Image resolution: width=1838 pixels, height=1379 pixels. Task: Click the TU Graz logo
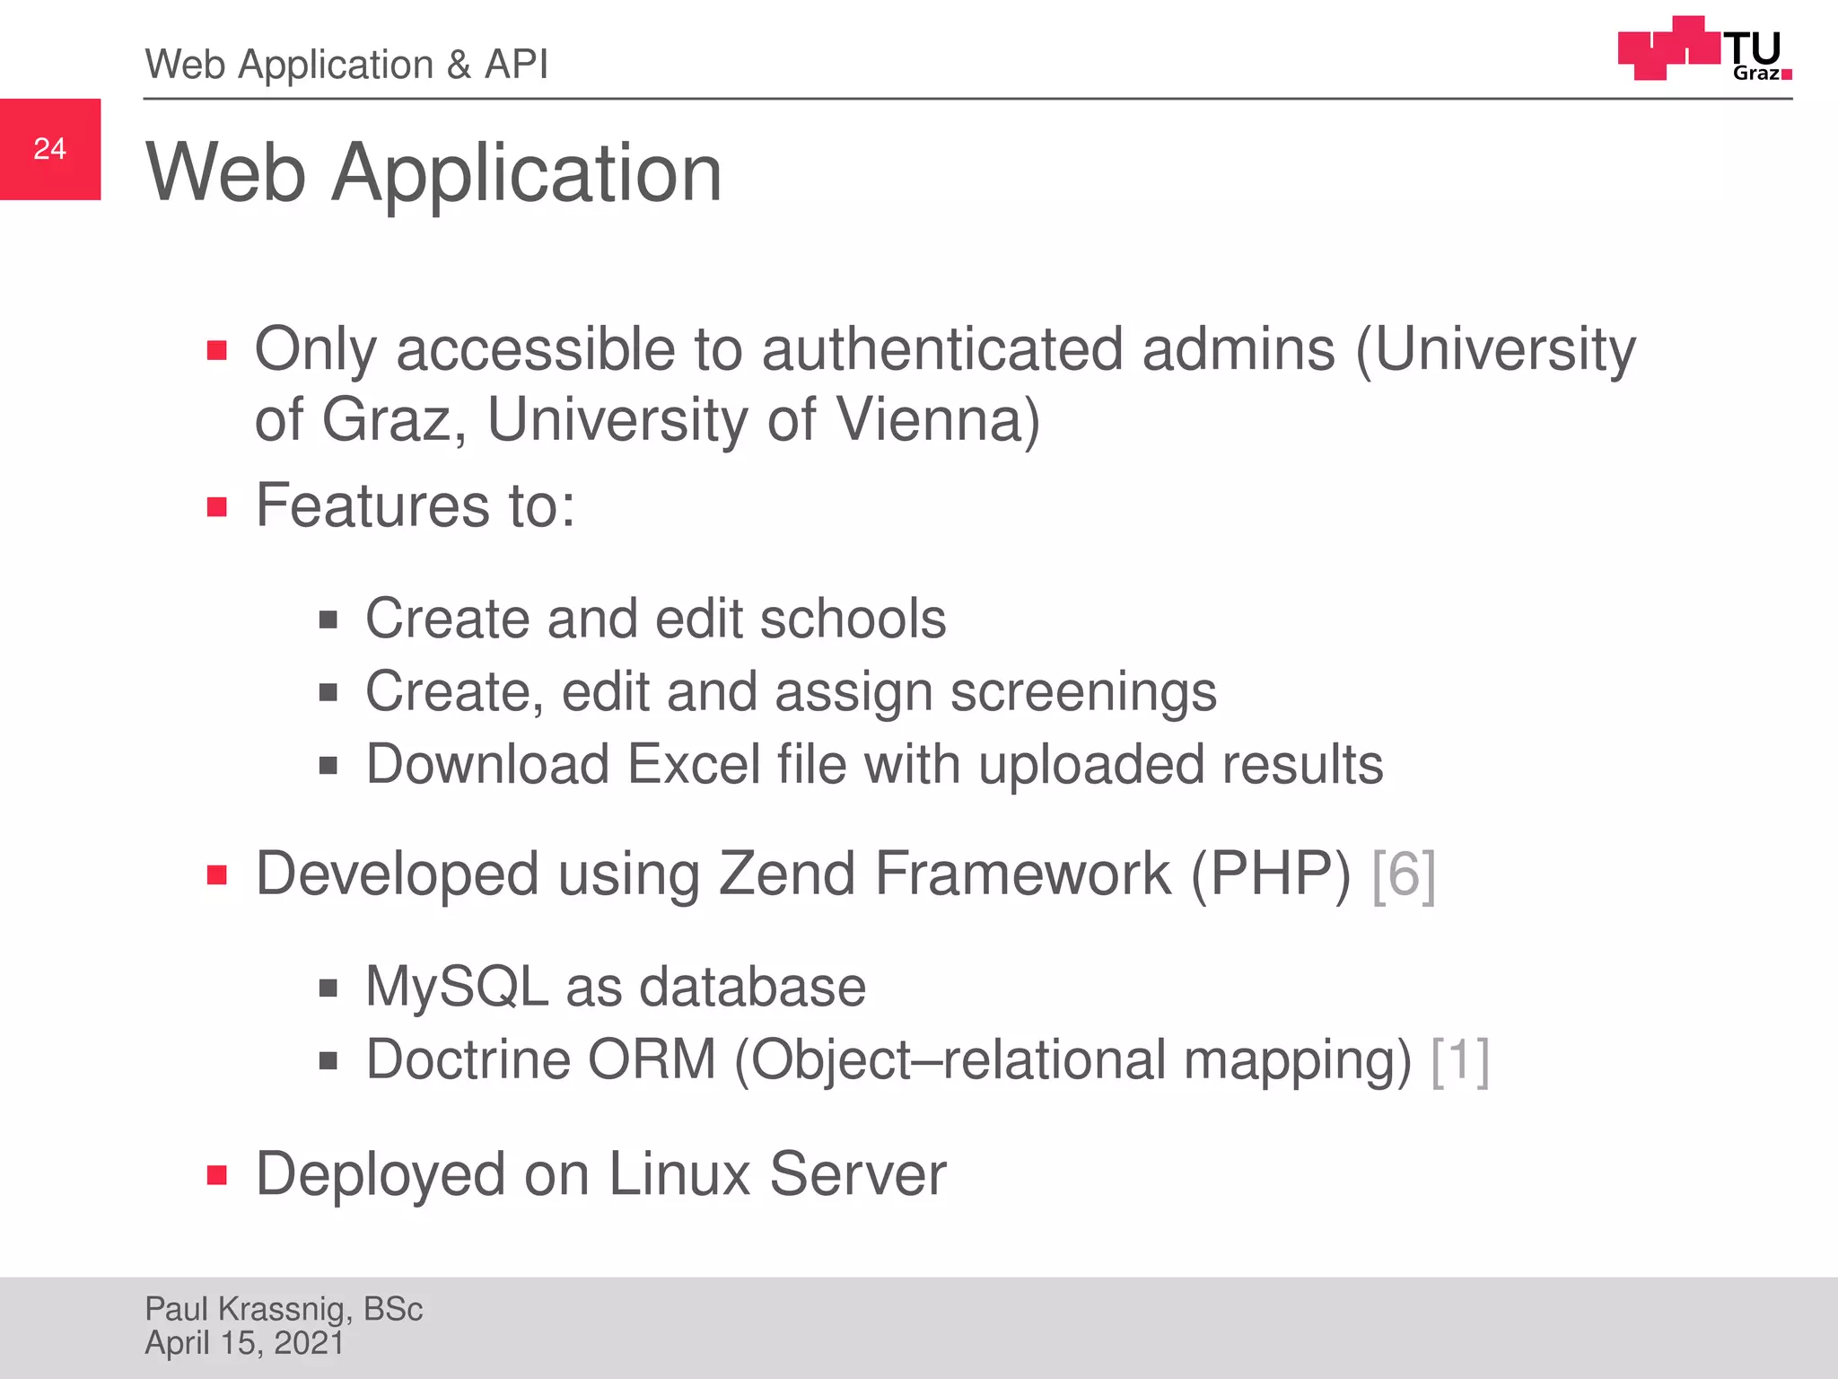(1704, 48)
